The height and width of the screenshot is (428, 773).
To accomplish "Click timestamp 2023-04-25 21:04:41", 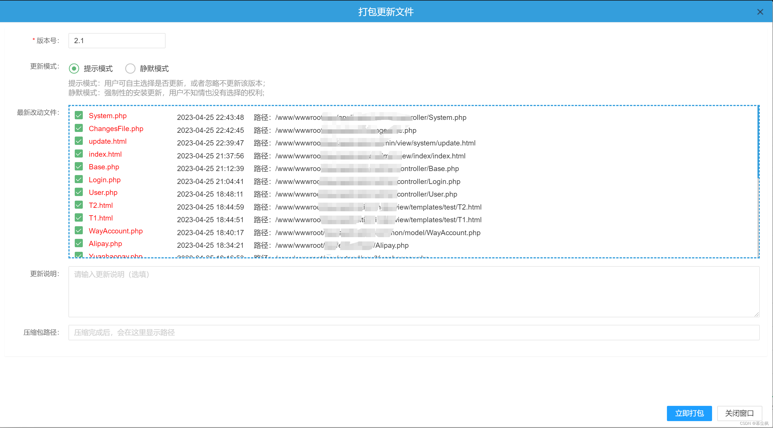I will click(x=210, y=181).
